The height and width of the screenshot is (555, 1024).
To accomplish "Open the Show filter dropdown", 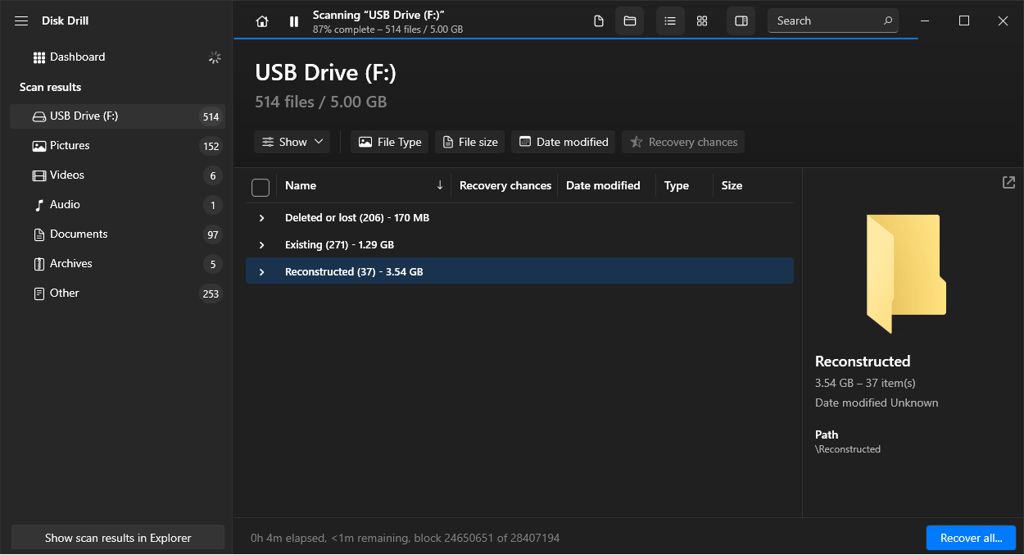I will click(292, 142).
